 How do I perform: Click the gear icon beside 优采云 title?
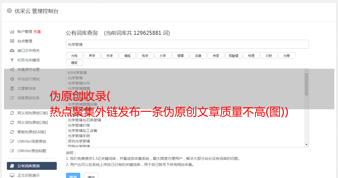(9, 11)
